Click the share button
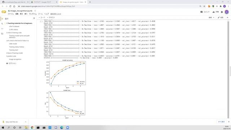231x130 pixels. 216,12
